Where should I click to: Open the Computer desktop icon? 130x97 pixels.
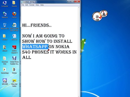coord(5,4)
